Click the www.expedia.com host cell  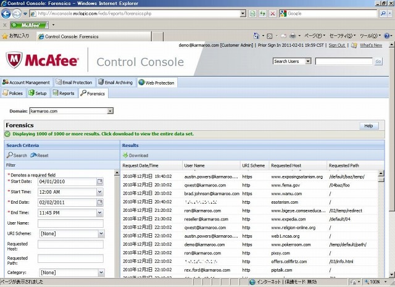[288, 219]
